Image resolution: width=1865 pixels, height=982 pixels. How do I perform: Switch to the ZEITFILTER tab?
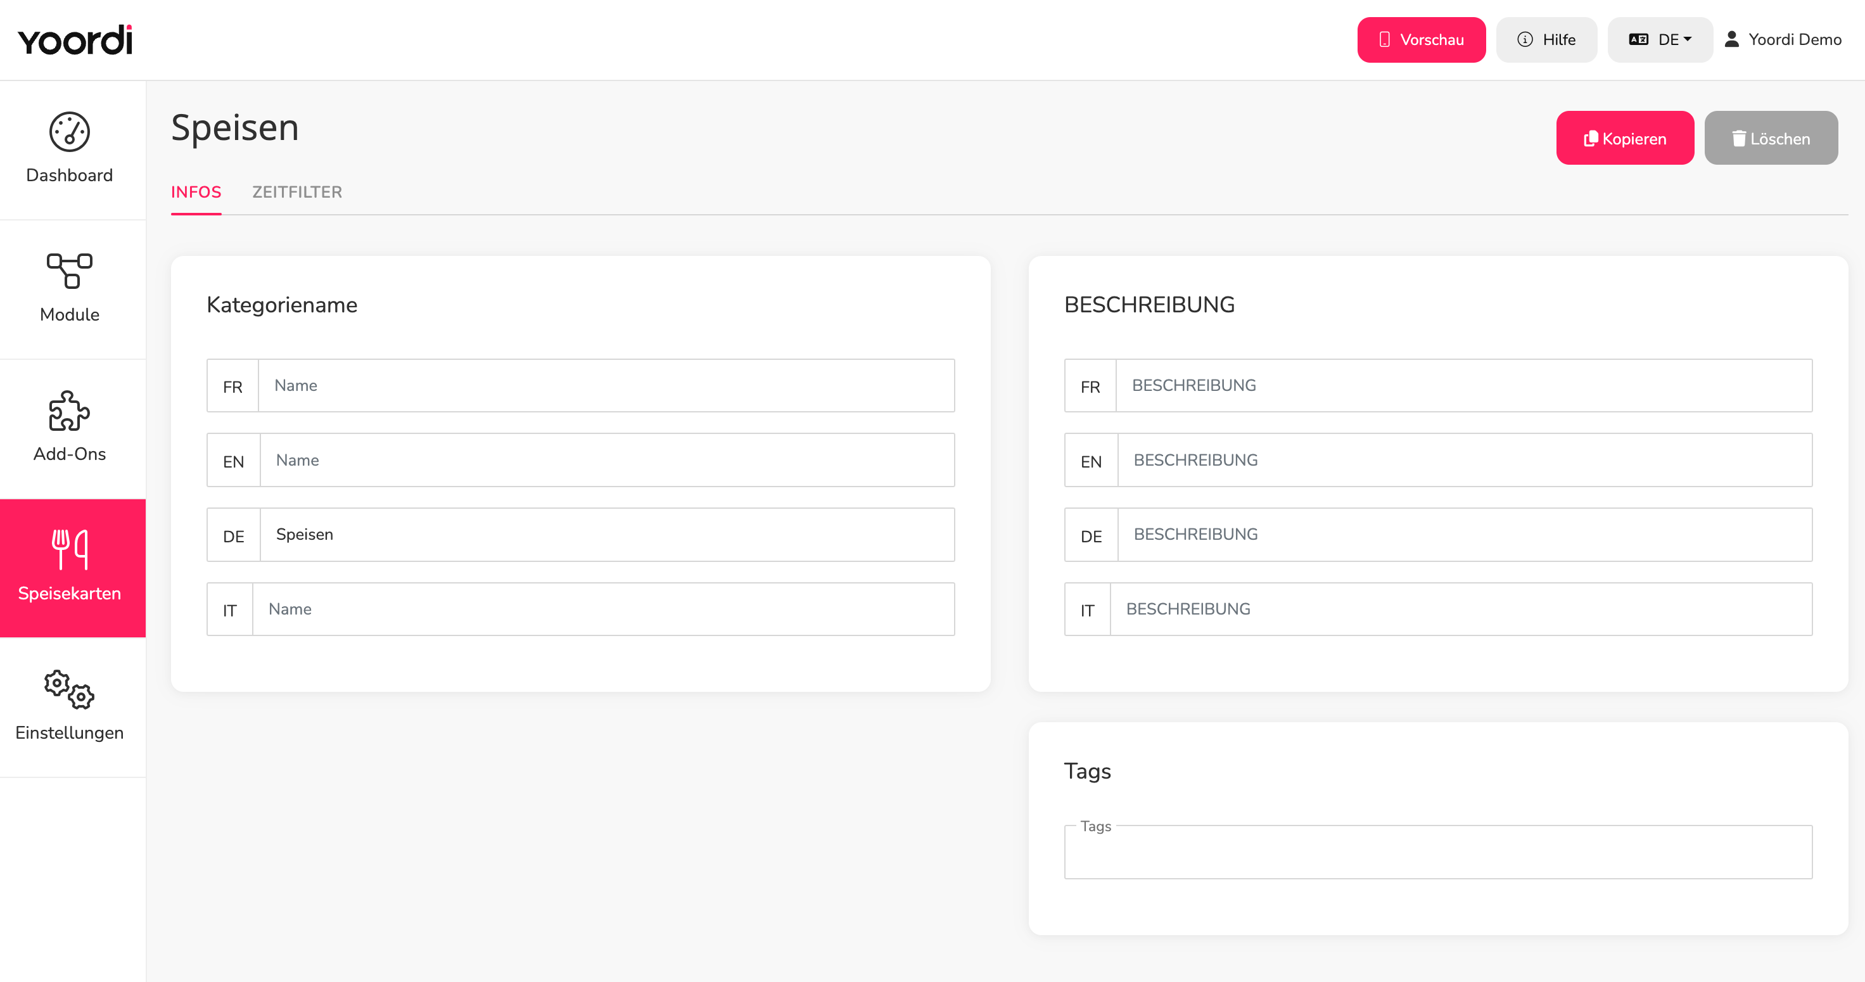pos(297,192)
